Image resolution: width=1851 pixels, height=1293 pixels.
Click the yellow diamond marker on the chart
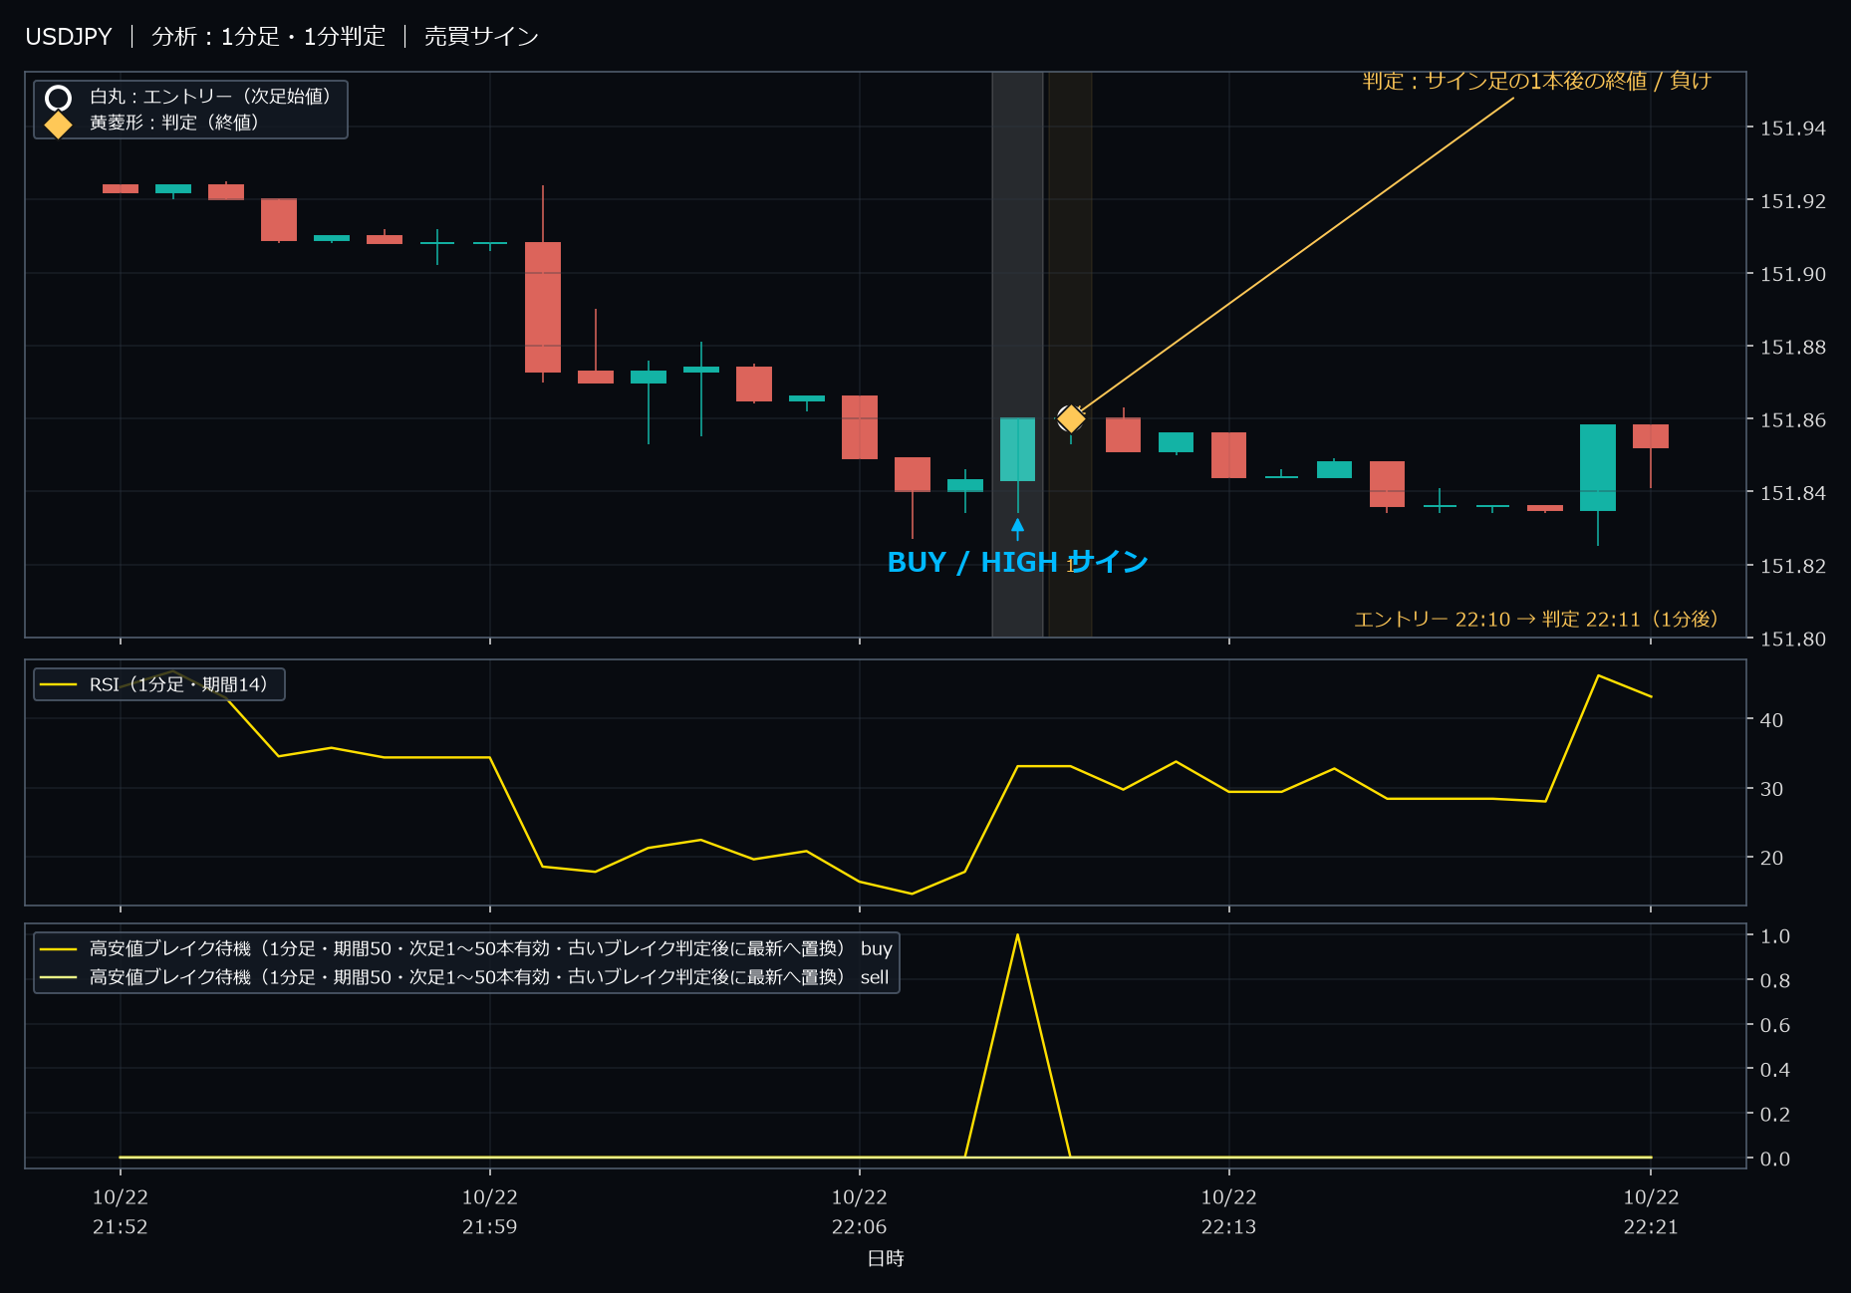(x=1071, y=418)
